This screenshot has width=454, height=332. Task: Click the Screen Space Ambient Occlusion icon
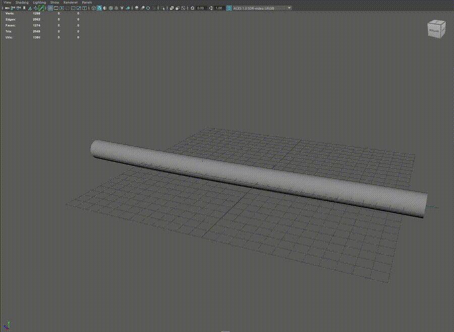coord(137,8)
